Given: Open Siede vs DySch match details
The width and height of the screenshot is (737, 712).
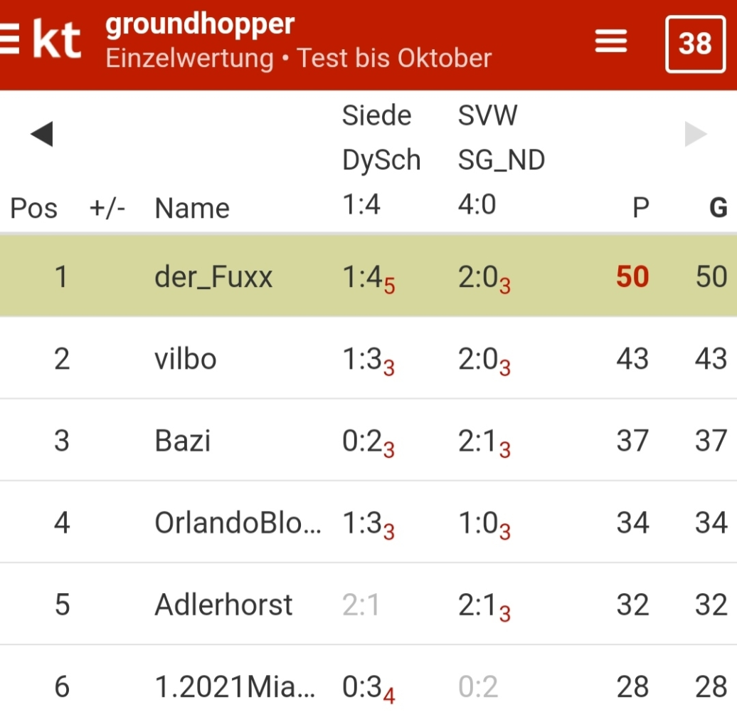Looking at the screenshot, I should [381, 160].
